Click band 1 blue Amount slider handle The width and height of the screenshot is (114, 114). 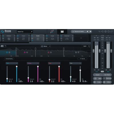coord(7,79)
